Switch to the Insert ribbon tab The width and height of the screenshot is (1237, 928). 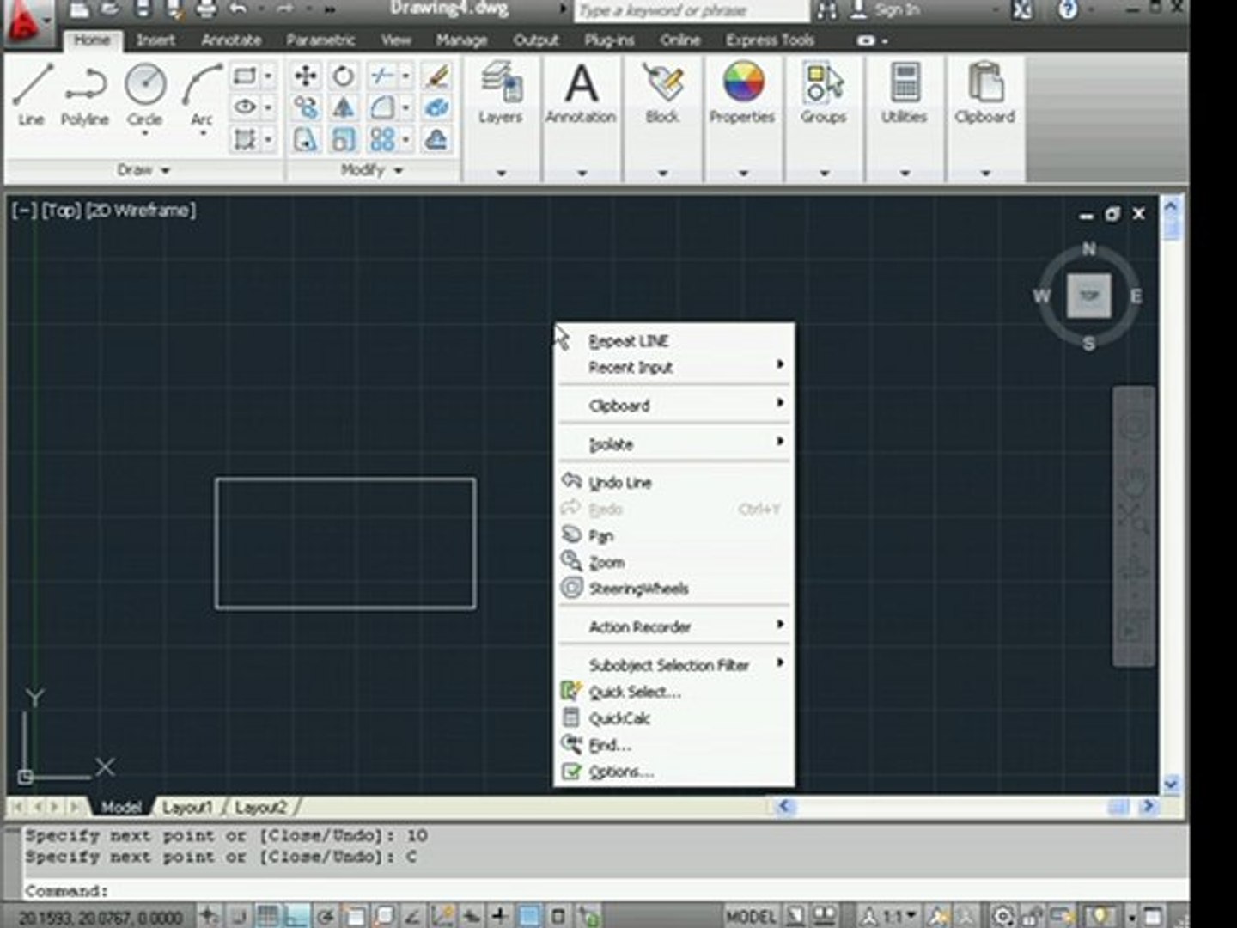pos(155,40)
